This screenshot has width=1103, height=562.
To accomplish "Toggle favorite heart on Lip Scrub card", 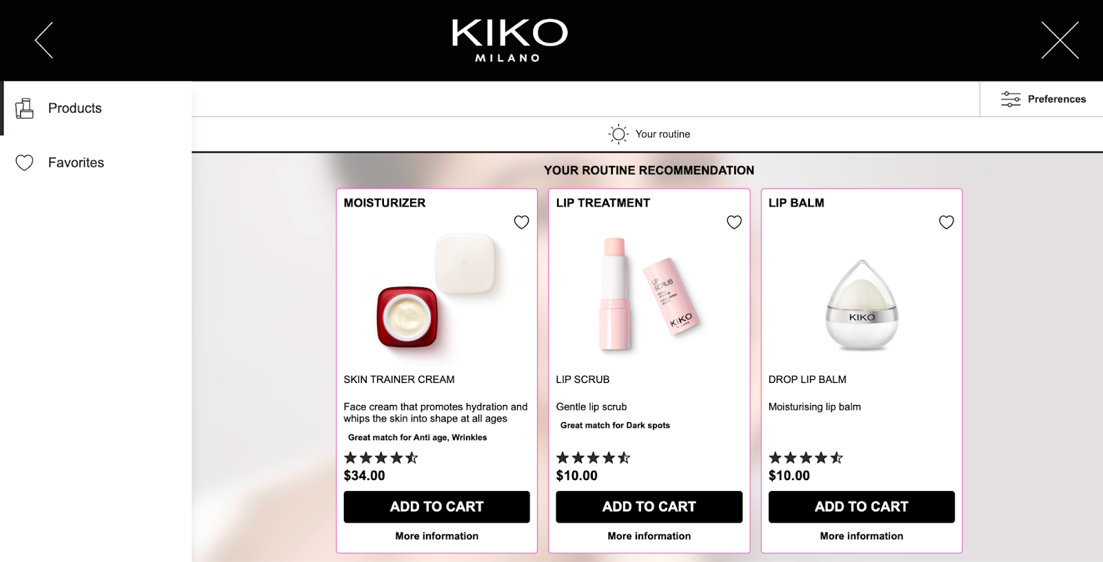I will click(734, 222).
